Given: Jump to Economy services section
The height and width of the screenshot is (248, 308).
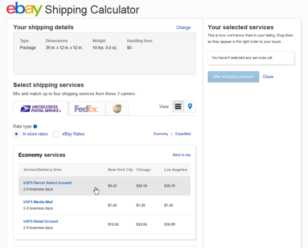Looking at the screenshot, I should pos(161,134).
